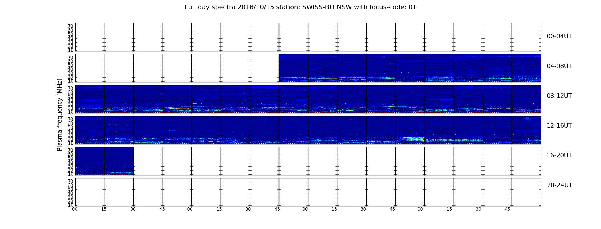Select the '00-04UT' row label
The height and width of the screenshot is (229, 601).
point(559,36)
